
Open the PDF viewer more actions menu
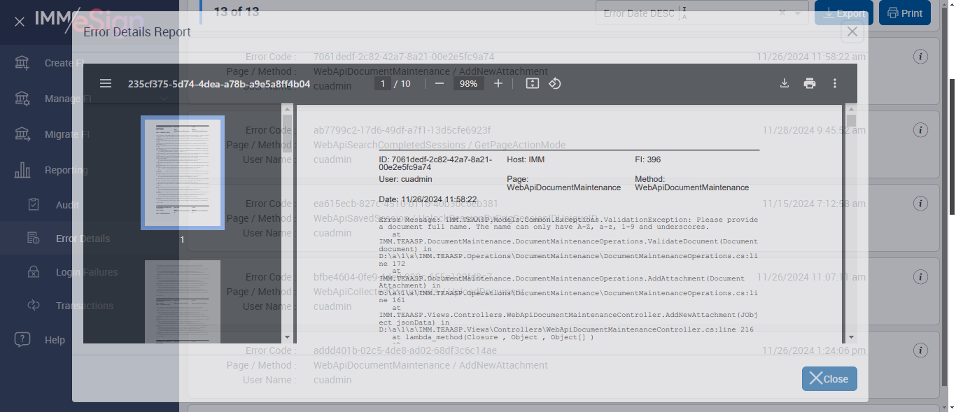834,83
